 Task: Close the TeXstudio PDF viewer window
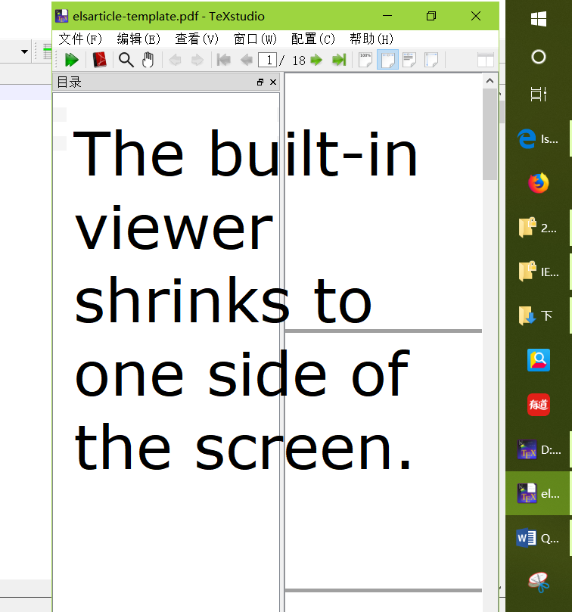tap(476, 16)
